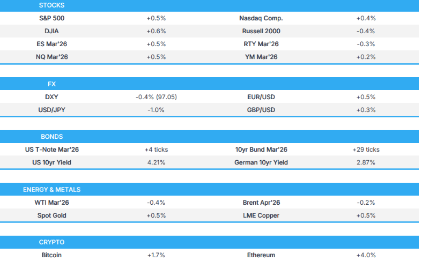Click the BONDS section header
Viewport: 422px width, 261px height.
tap(52, 137)
